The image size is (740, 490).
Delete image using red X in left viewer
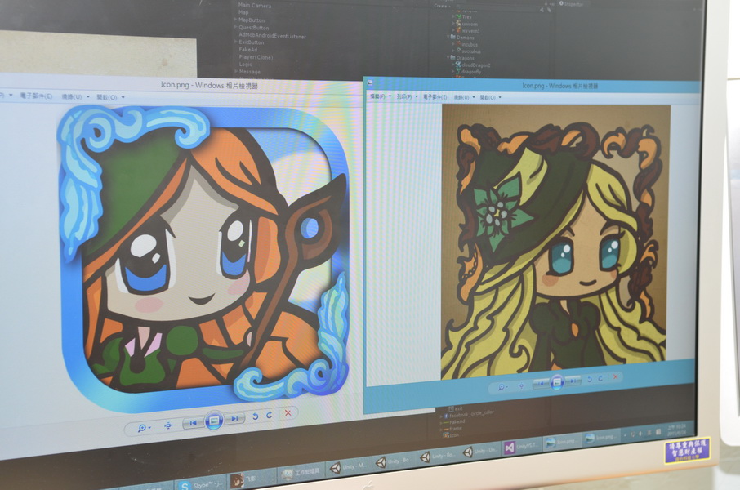point(288,414)
